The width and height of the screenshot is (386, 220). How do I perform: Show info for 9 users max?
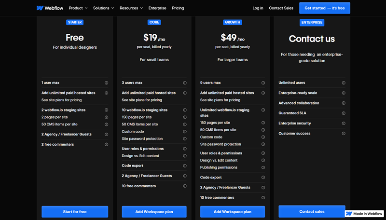click(263, 83)
